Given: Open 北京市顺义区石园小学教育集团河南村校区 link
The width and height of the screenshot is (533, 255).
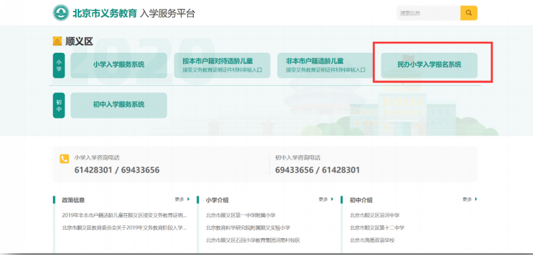Looking at the screenshot, I should tap(253, 240).
